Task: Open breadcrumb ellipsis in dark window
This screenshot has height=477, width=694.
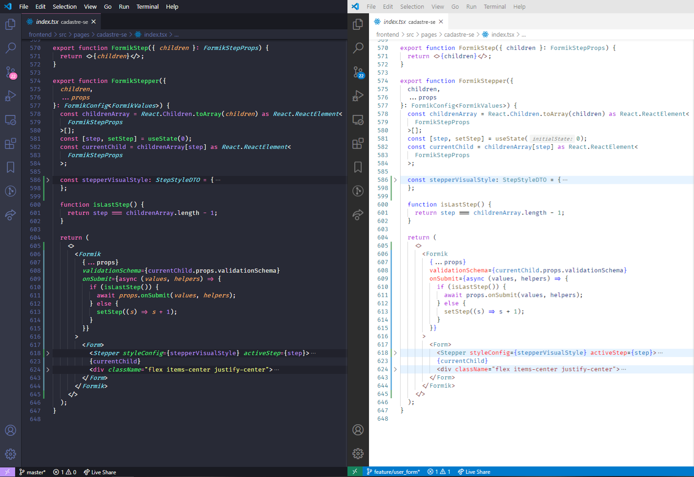Action: pos(176,35)
